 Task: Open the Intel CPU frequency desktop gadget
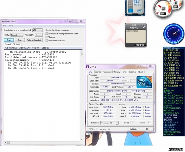(135, 8)
